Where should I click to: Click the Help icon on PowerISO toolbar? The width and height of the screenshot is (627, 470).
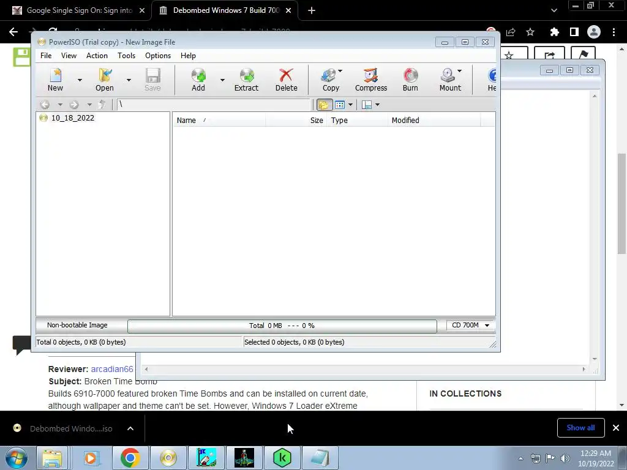pos(492,80)
